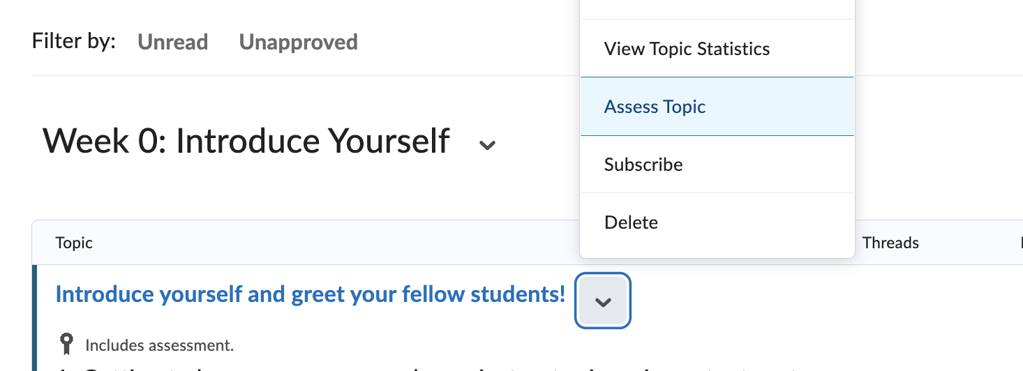Click the Filter by label
This screenshot has width=1023, height=371.
(x=73, y=41)
